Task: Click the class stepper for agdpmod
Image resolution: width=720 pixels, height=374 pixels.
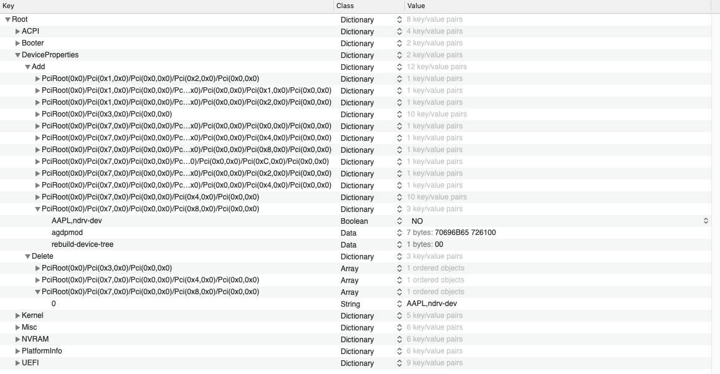Action: pyautogui.click(x=400, y=233)
